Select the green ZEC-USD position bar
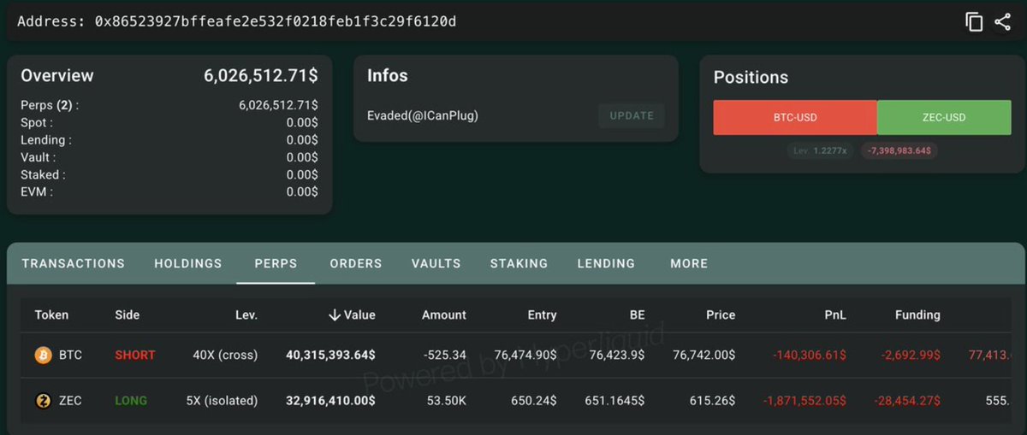The width and height of the screenshot is (1027, 435). click(944, 117)
